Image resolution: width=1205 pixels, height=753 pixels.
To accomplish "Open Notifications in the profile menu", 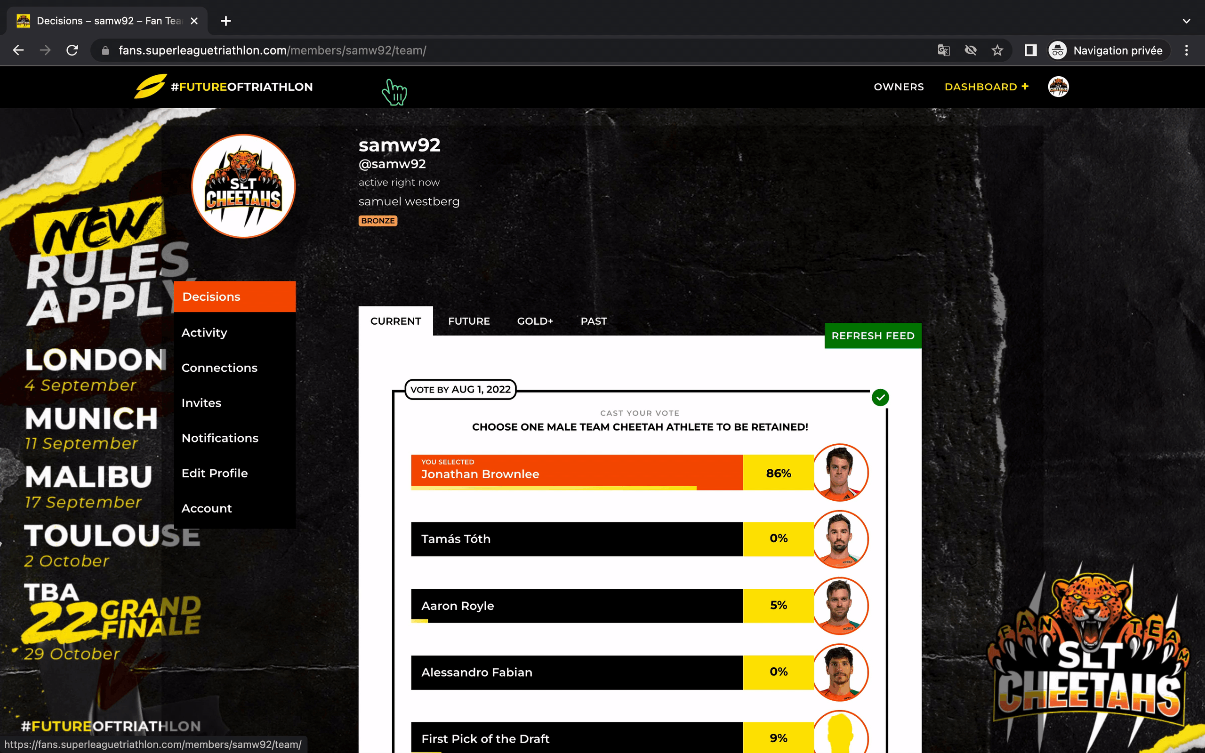I will tap(234, 438).
